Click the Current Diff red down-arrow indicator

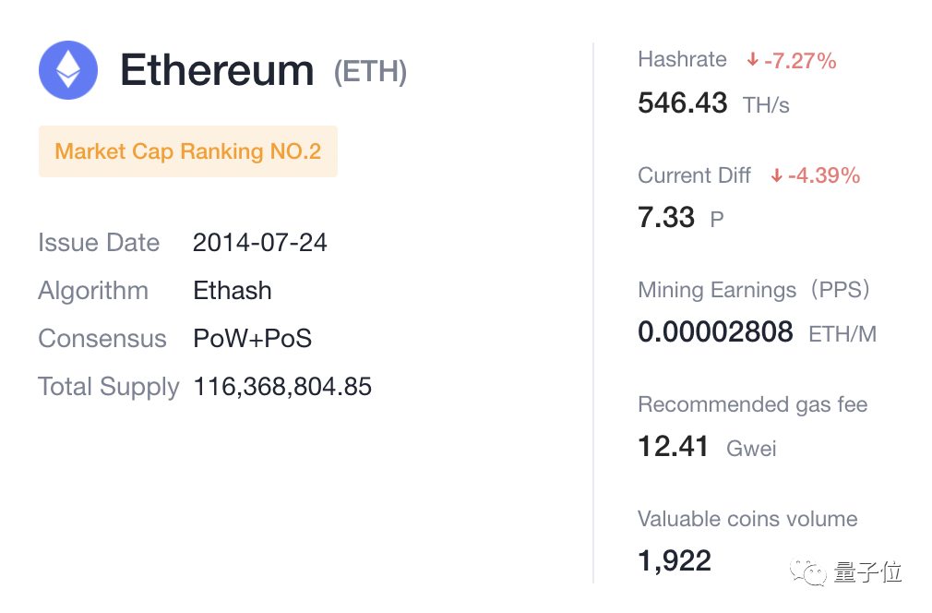tap(777, 175)
